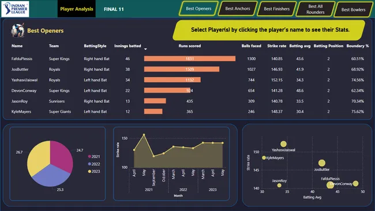Select player FafduPlessis in the table
Viewport: 375px width, 211px height.
22,59
